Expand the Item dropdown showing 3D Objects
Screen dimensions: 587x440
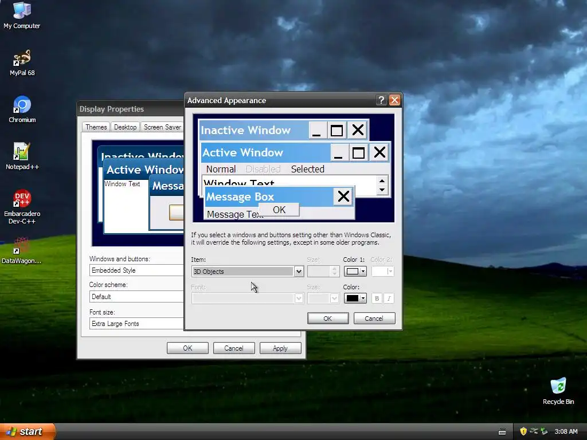(x=298, y=271)
